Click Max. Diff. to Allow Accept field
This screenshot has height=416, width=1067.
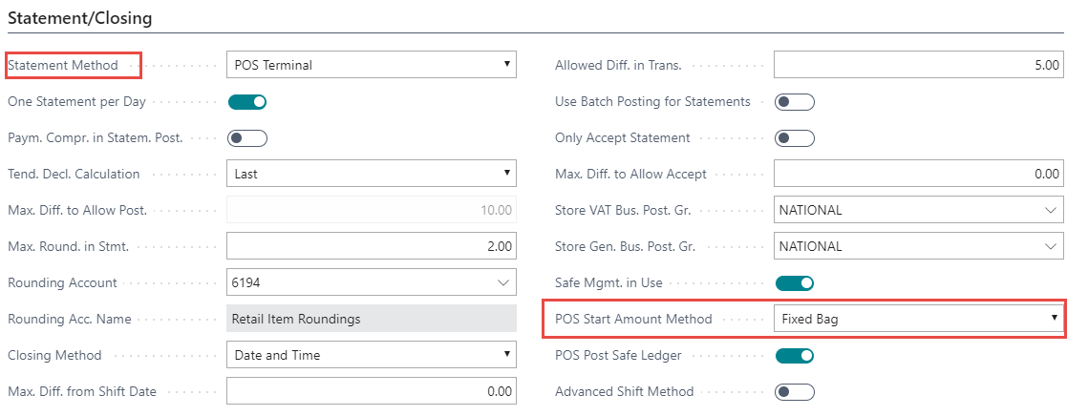tap(918, 174)
